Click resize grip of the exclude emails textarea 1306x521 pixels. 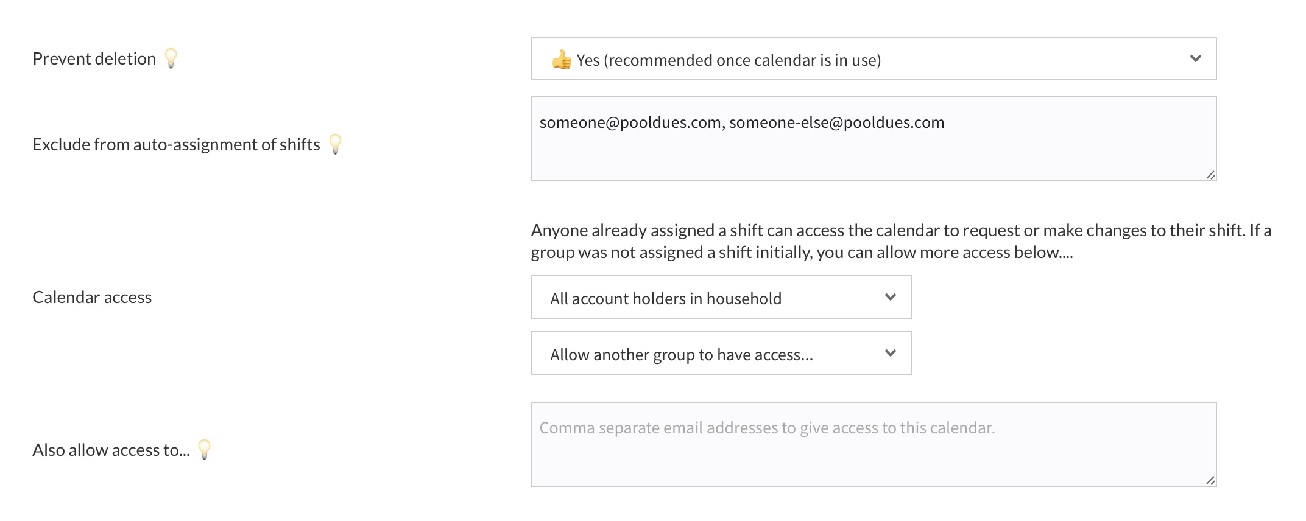[x=1210, y=175]
